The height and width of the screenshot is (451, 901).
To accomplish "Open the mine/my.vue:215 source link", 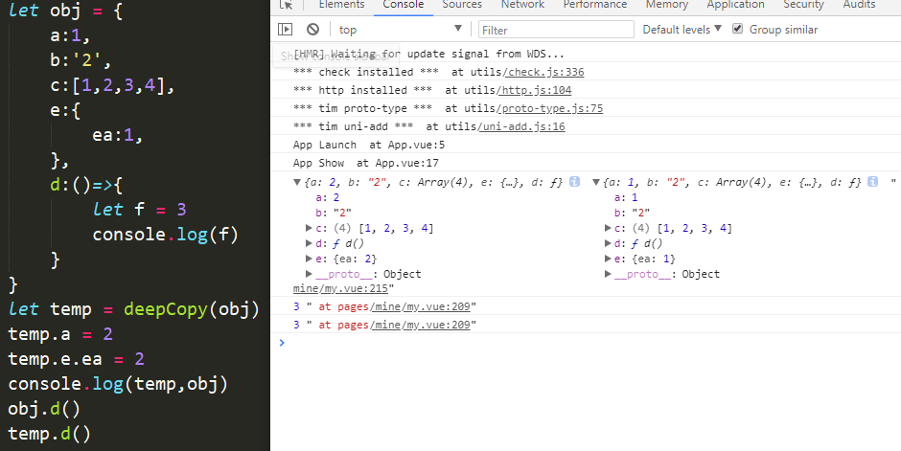I will tap(340, 288).
